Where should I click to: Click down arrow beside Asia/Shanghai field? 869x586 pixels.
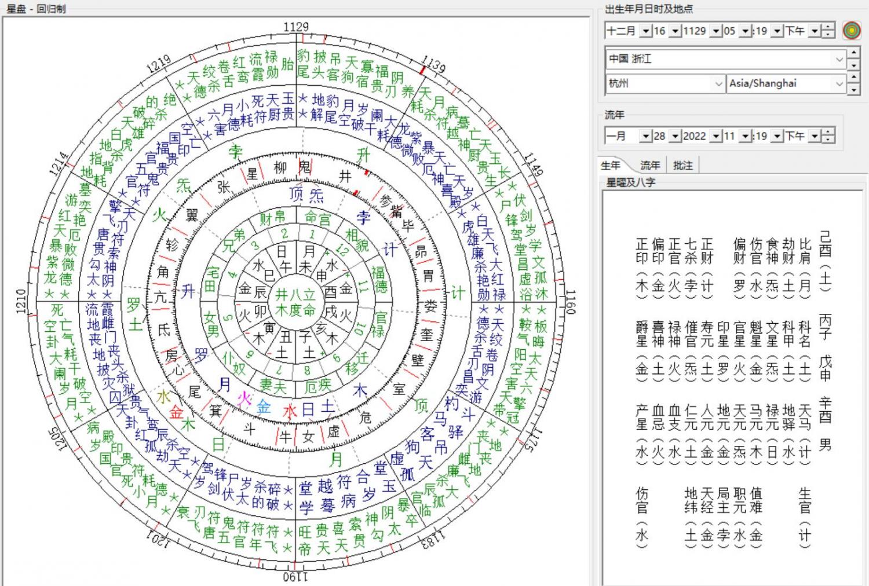click(853, 90)
